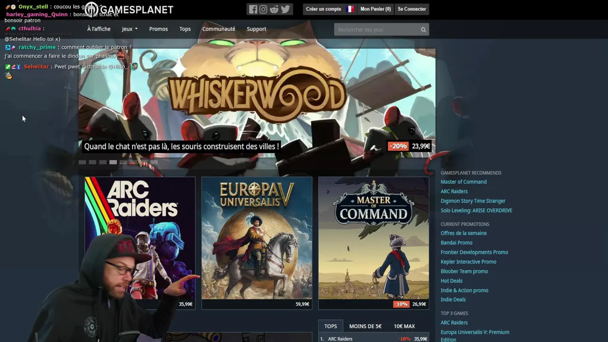Select the first carousel slide indicator
Image resolution: width=608 pixels, height=342 pixels.
pyautogui.click(x=82, y=162)
